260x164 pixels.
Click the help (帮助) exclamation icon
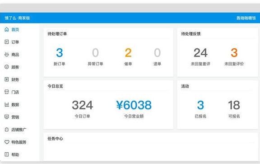[x=7, y=155]
